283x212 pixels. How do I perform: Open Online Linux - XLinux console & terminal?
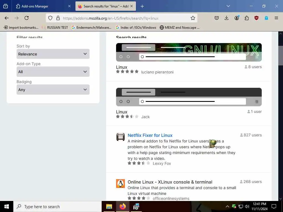(x=170, y=182)
